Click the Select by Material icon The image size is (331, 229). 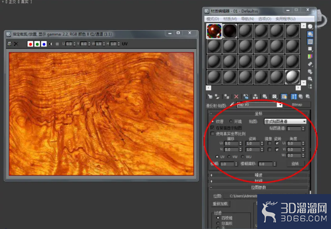[310, 79]
